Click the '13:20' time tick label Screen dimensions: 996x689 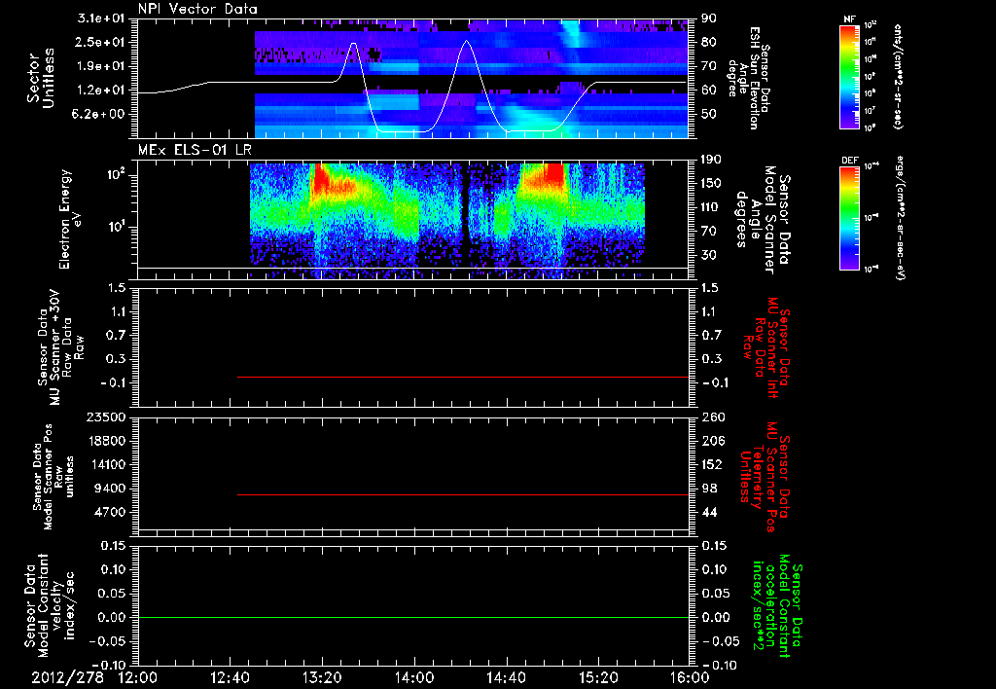(x=322, y=678)
